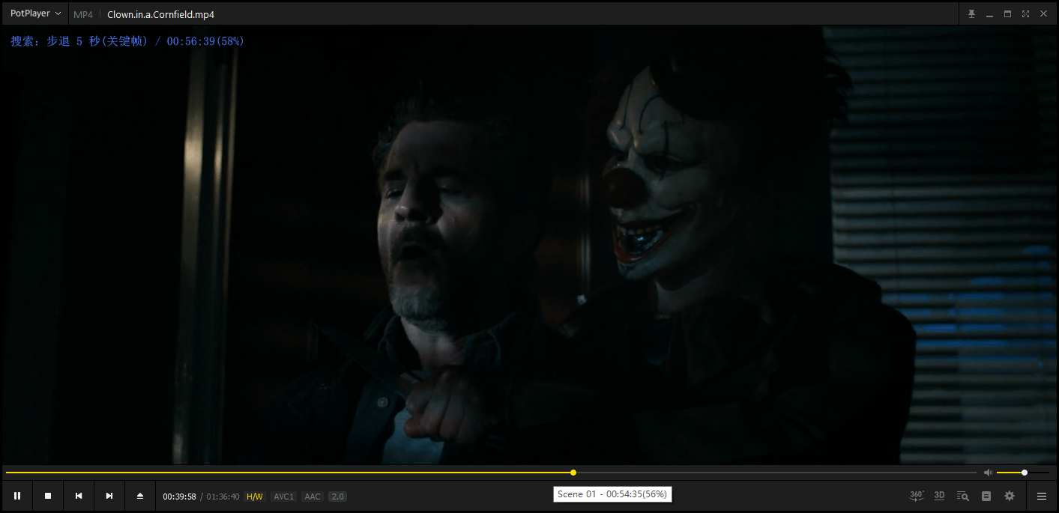Click the current time 00:39:58 display
The image size is (1059, 513).
pyautogui.click(x=180, y=497)
